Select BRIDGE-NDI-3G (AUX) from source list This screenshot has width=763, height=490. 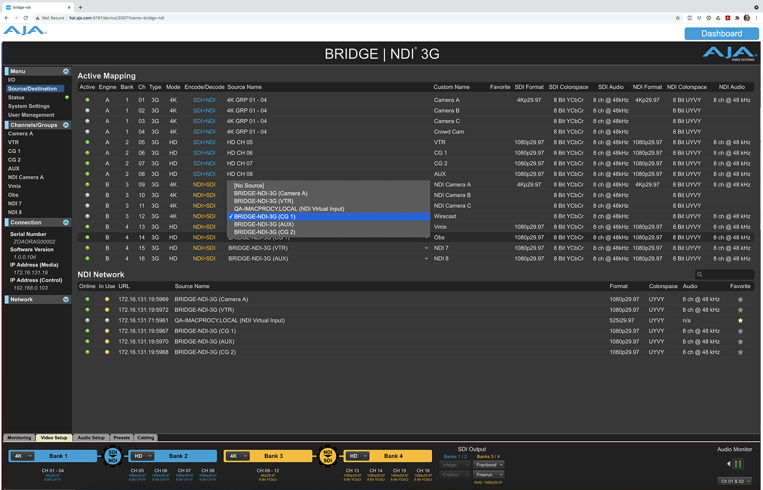[264, 224]
